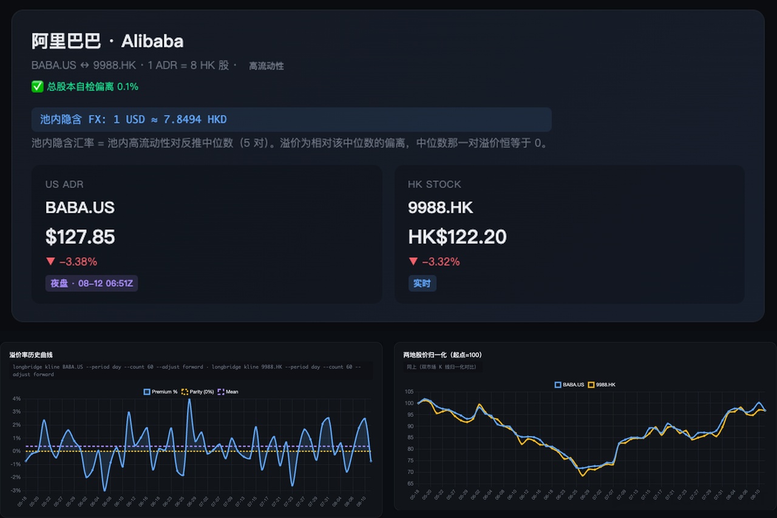Click the Premium line's lowest trough near -3%

(105, 489)
